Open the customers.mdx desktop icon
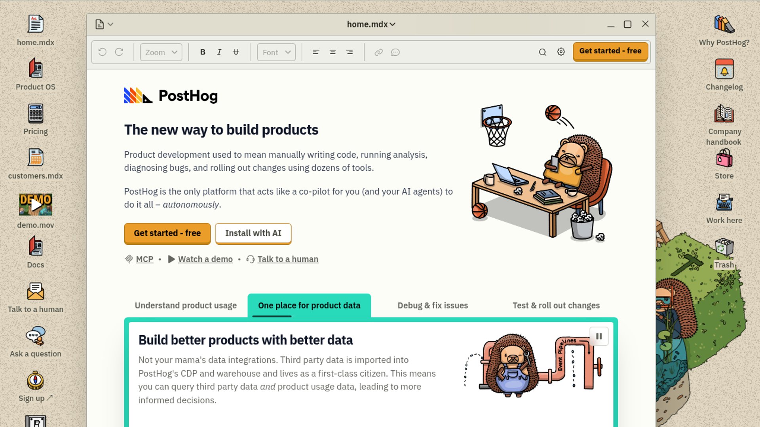Screen dimensions: 760x427 click(36, 164)
